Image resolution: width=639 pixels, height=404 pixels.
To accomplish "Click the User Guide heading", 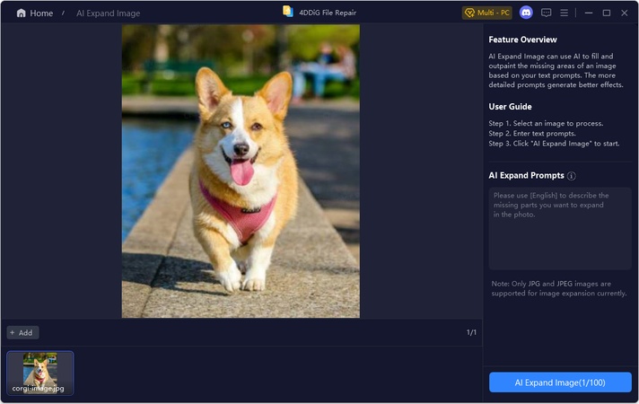I will (x=510, y=107).
